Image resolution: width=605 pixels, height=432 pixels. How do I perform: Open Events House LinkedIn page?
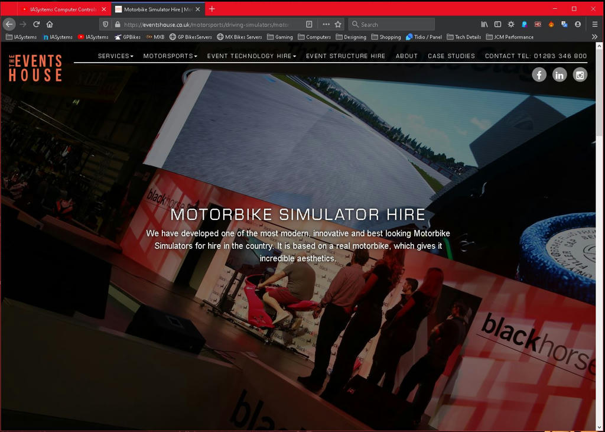point(560,74)
